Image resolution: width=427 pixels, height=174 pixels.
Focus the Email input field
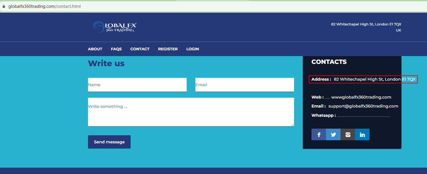point(245,85)
